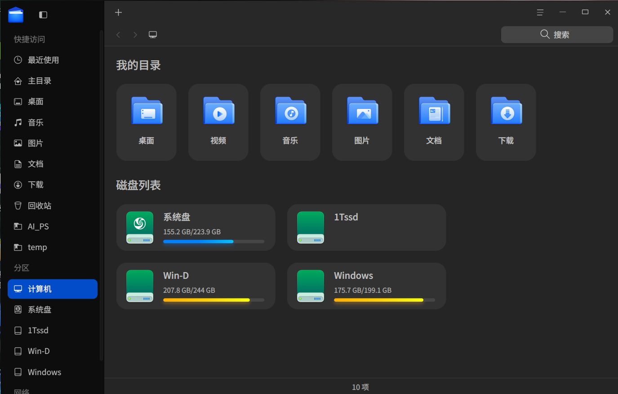618x394 pixels.
Task: Select 最近使用 in the sidebar
Action: (43, 60)
